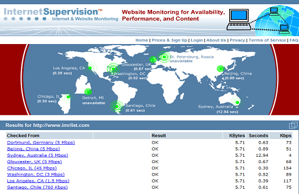Click the globe graphic in banner

coord(276,21)
